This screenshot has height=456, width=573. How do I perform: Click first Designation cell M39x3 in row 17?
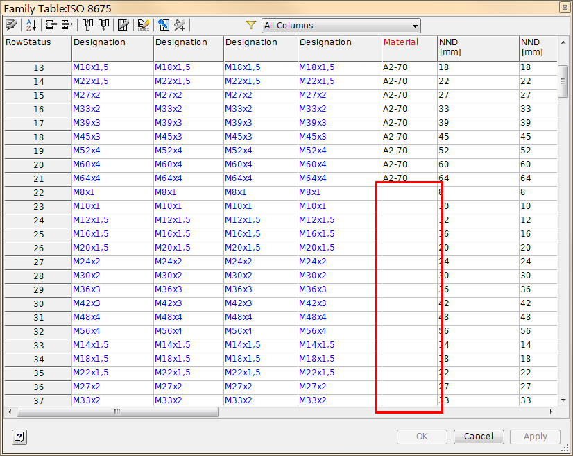point(113,123)
